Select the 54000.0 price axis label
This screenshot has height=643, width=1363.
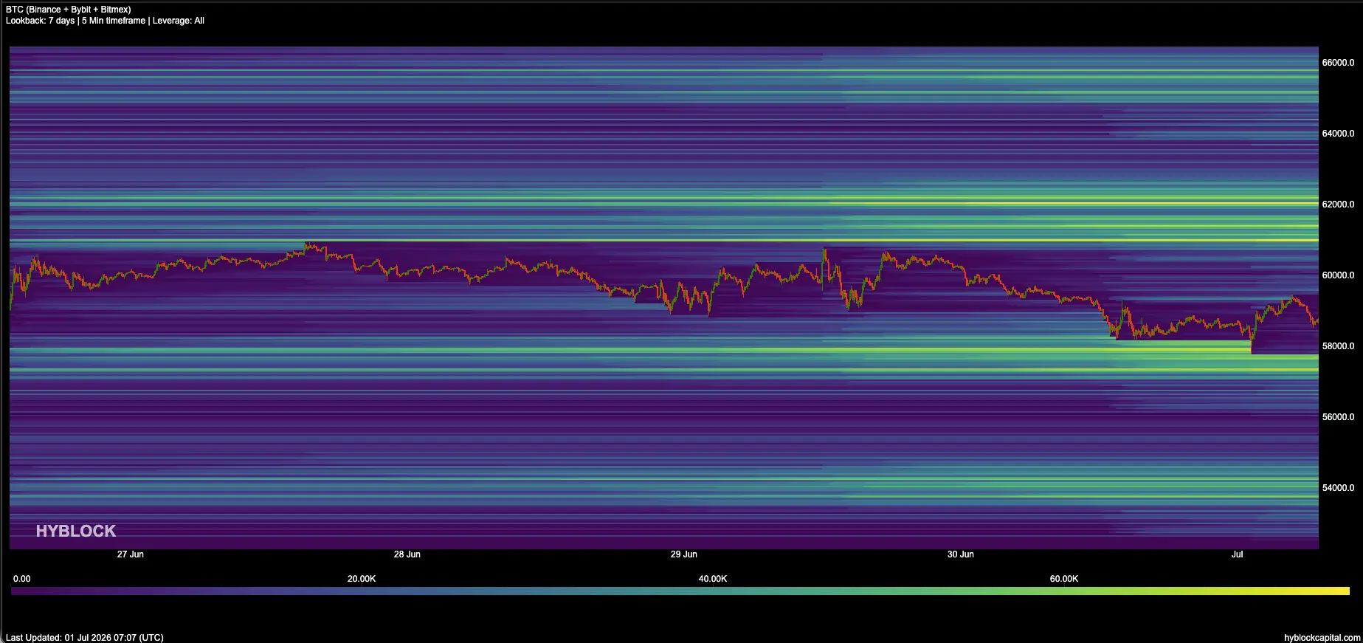(1338, 488)
